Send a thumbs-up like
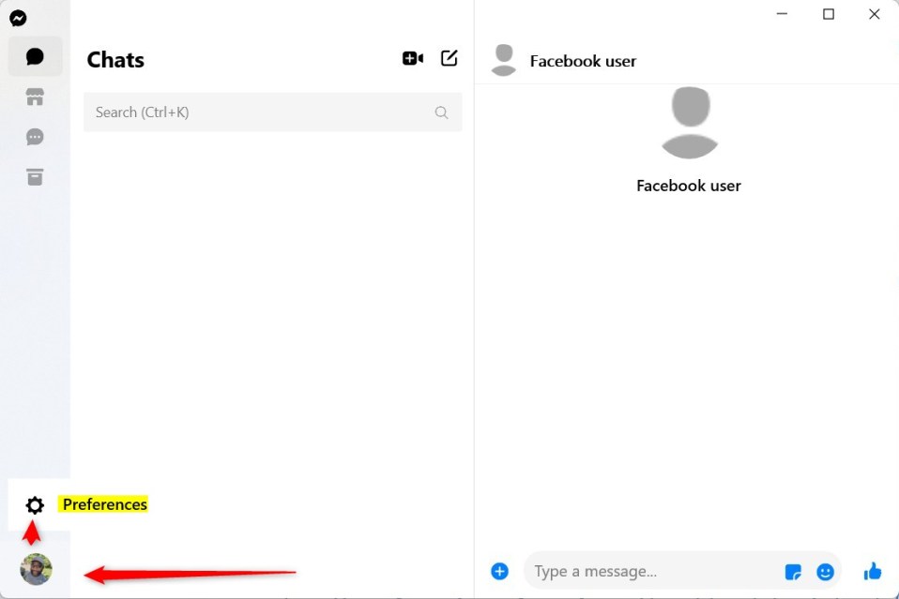This screenshot has width=899, height=599. click(x=873, y=570)
